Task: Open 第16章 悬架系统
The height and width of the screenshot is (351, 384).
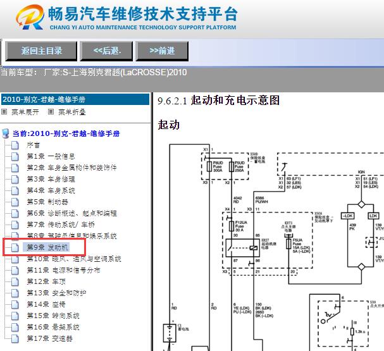Action: [x=53, y=327]
